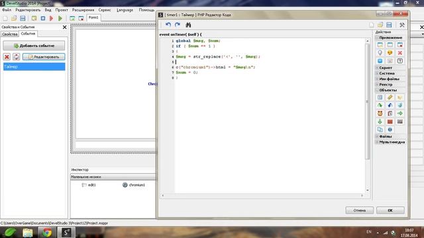Insert the green right arrow action

click(399, 113)
